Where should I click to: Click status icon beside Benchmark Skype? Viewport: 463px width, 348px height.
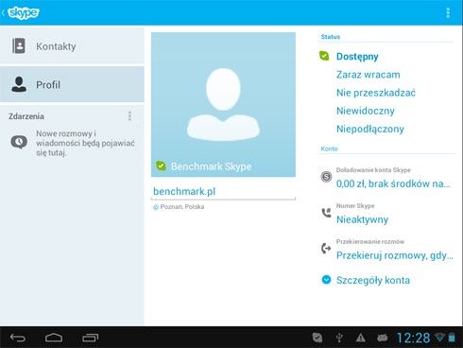(161, 165)
